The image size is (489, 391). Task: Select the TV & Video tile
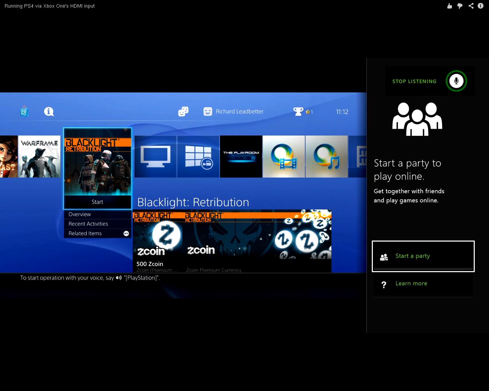tap(155, 157)
